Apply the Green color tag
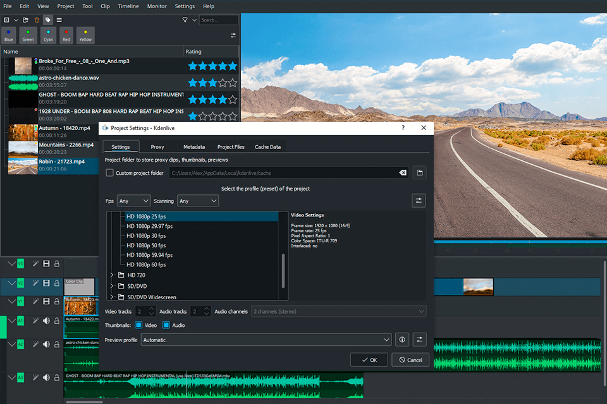This screenshot has width=607, height=404. pos(28,35)
